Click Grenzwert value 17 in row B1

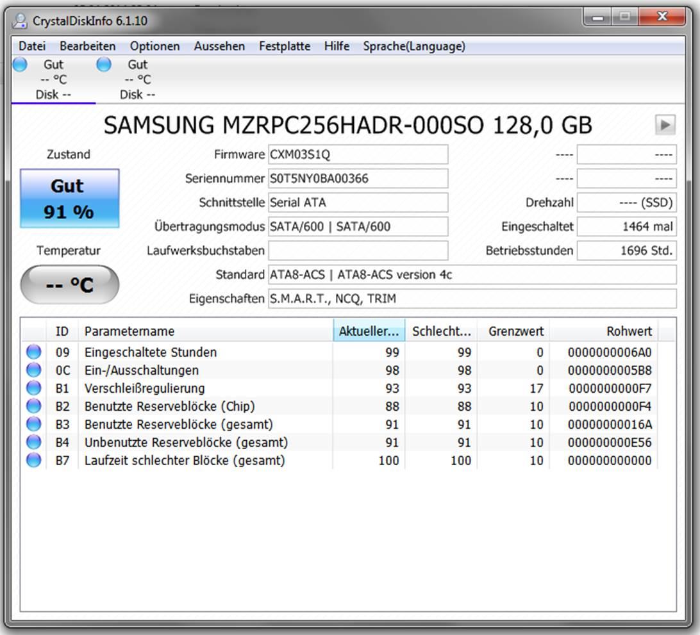(x=537, y=389)
